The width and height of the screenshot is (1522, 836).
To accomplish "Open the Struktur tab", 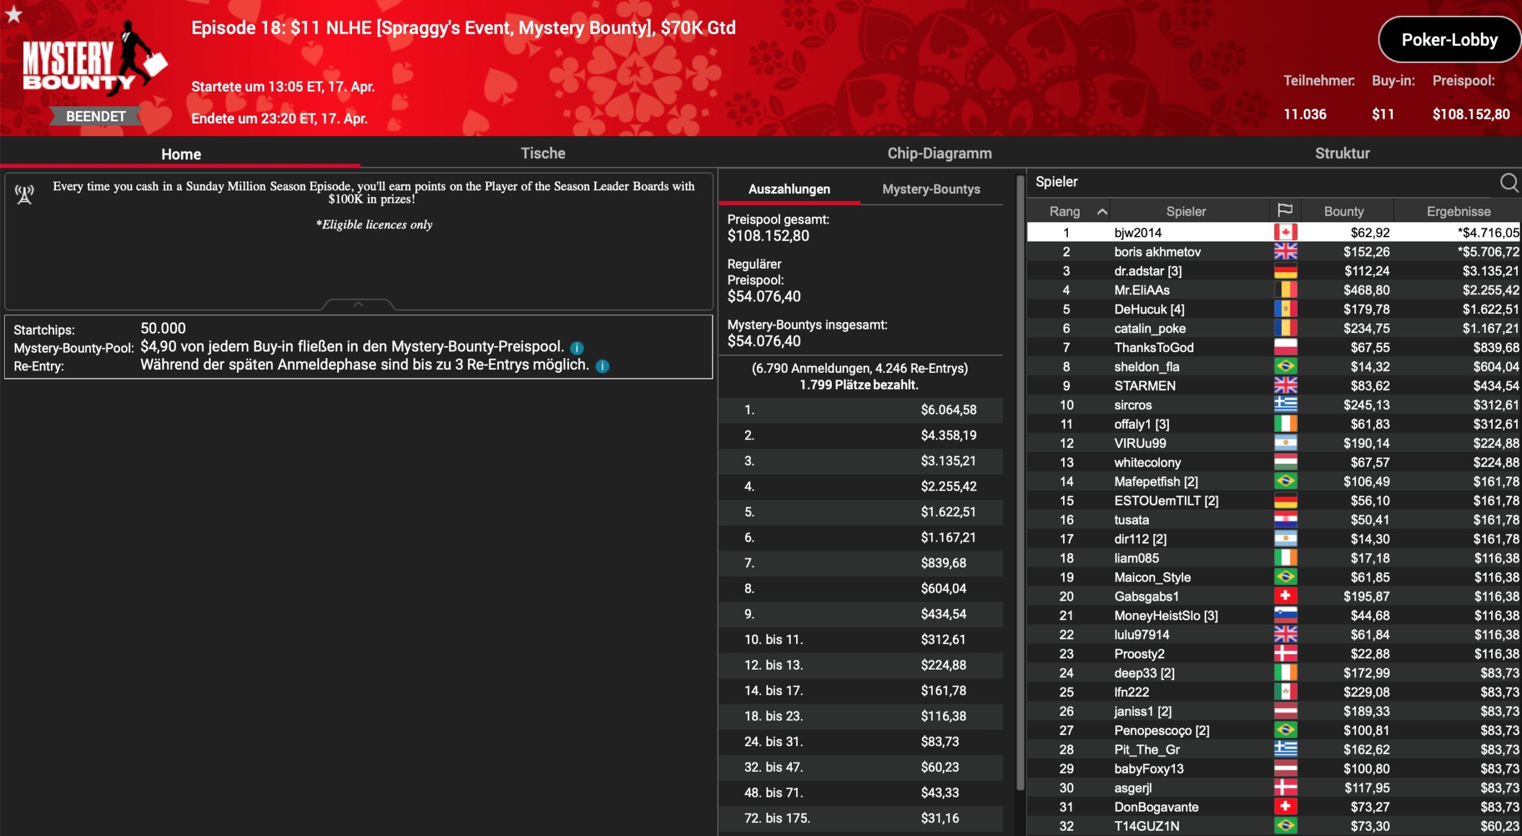I will [1342, 153].
